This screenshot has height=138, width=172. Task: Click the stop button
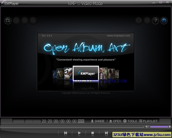[92, 133]
